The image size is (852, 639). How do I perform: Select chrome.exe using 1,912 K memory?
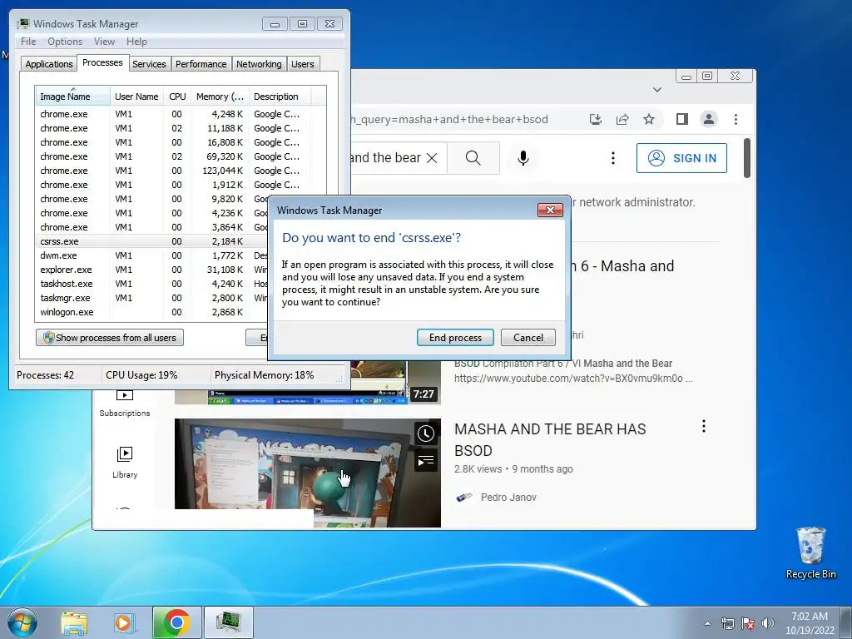181,185
